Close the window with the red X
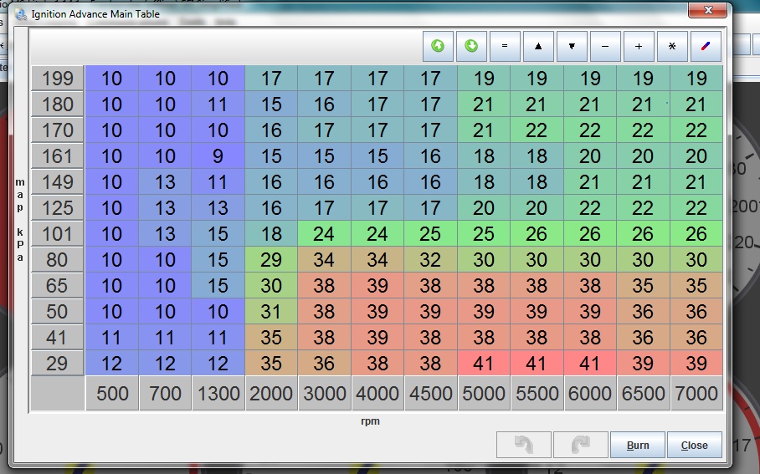760x474 pixels. point(707,10)
